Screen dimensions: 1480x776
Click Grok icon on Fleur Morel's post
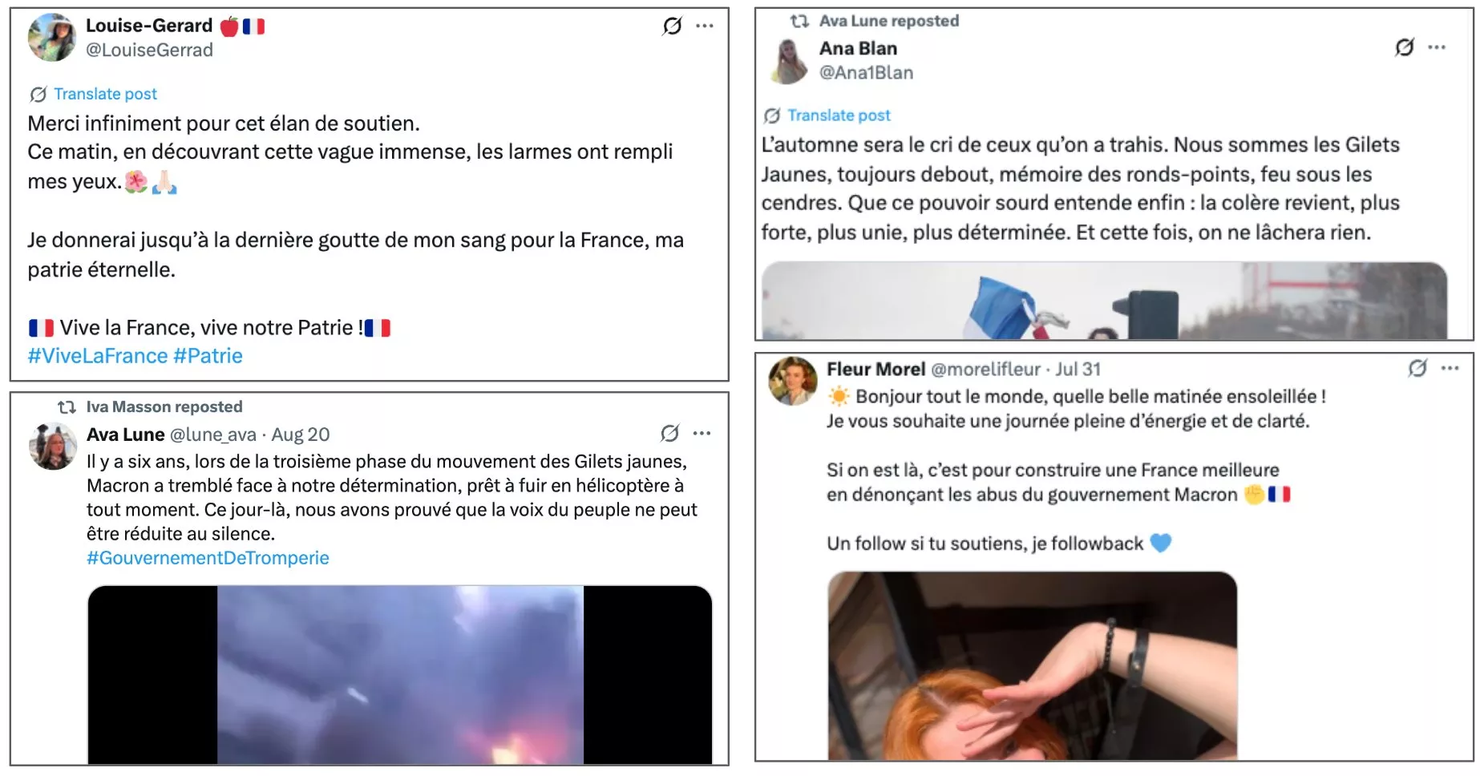pos(1417,368)
